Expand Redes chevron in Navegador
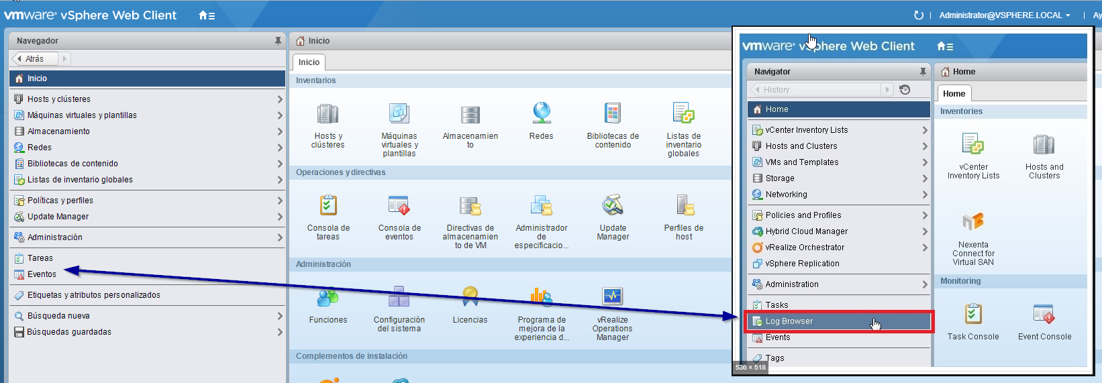1102x383 pixels. (x=280, y=148)
